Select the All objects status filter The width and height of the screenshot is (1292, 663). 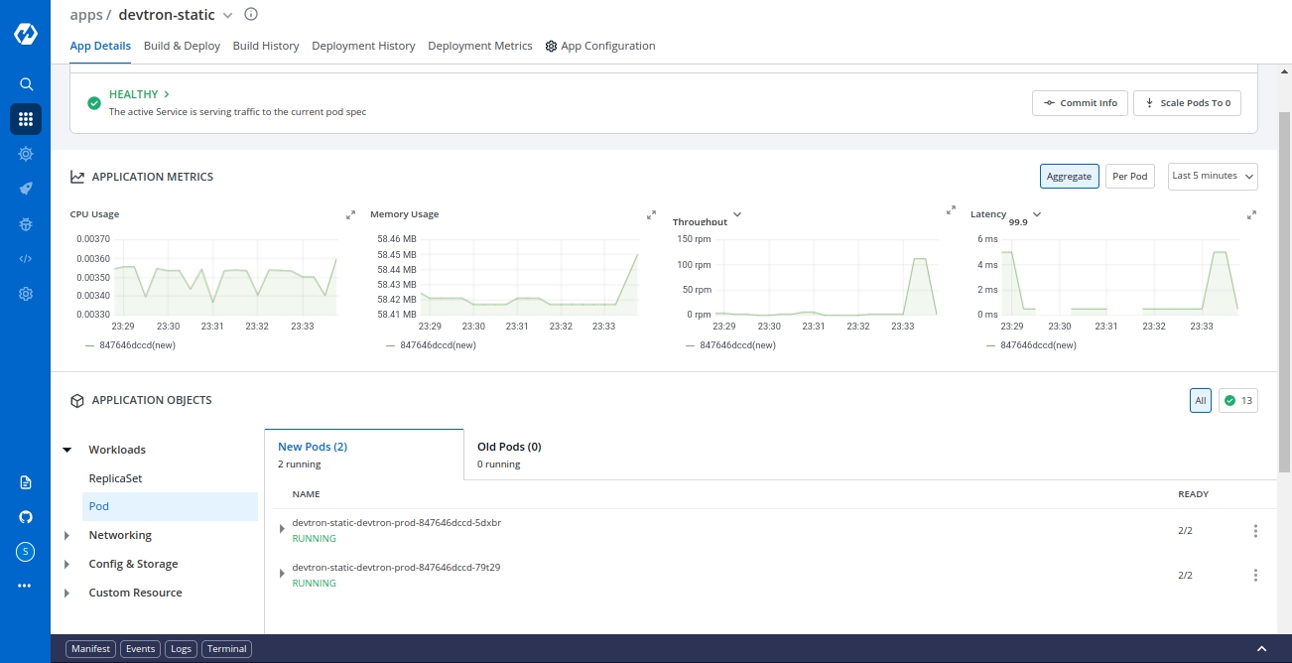point(1200,401)
